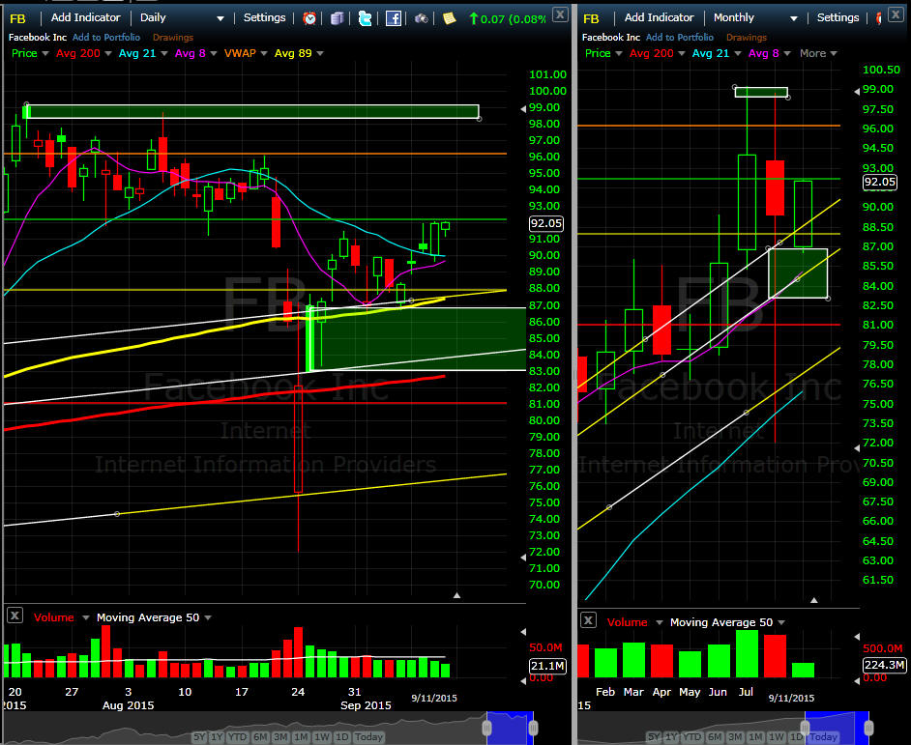The height and width of the screenshot is (745, 911).
Task: Select the 5Y range button in Daily chart
Action: click(199, 737)
